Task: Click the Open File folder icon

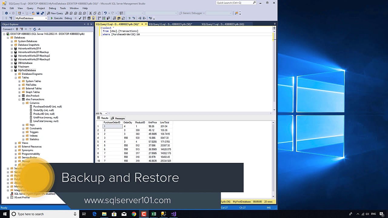Action: [33, 13]
